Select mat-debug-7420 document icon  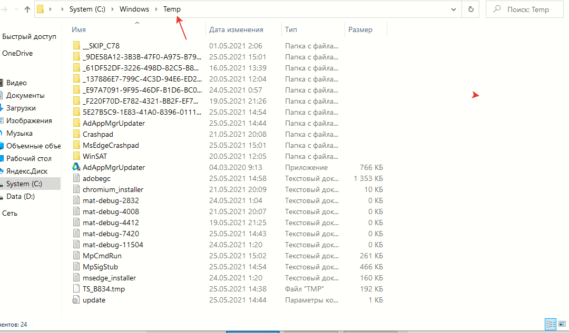pos(76,234)
